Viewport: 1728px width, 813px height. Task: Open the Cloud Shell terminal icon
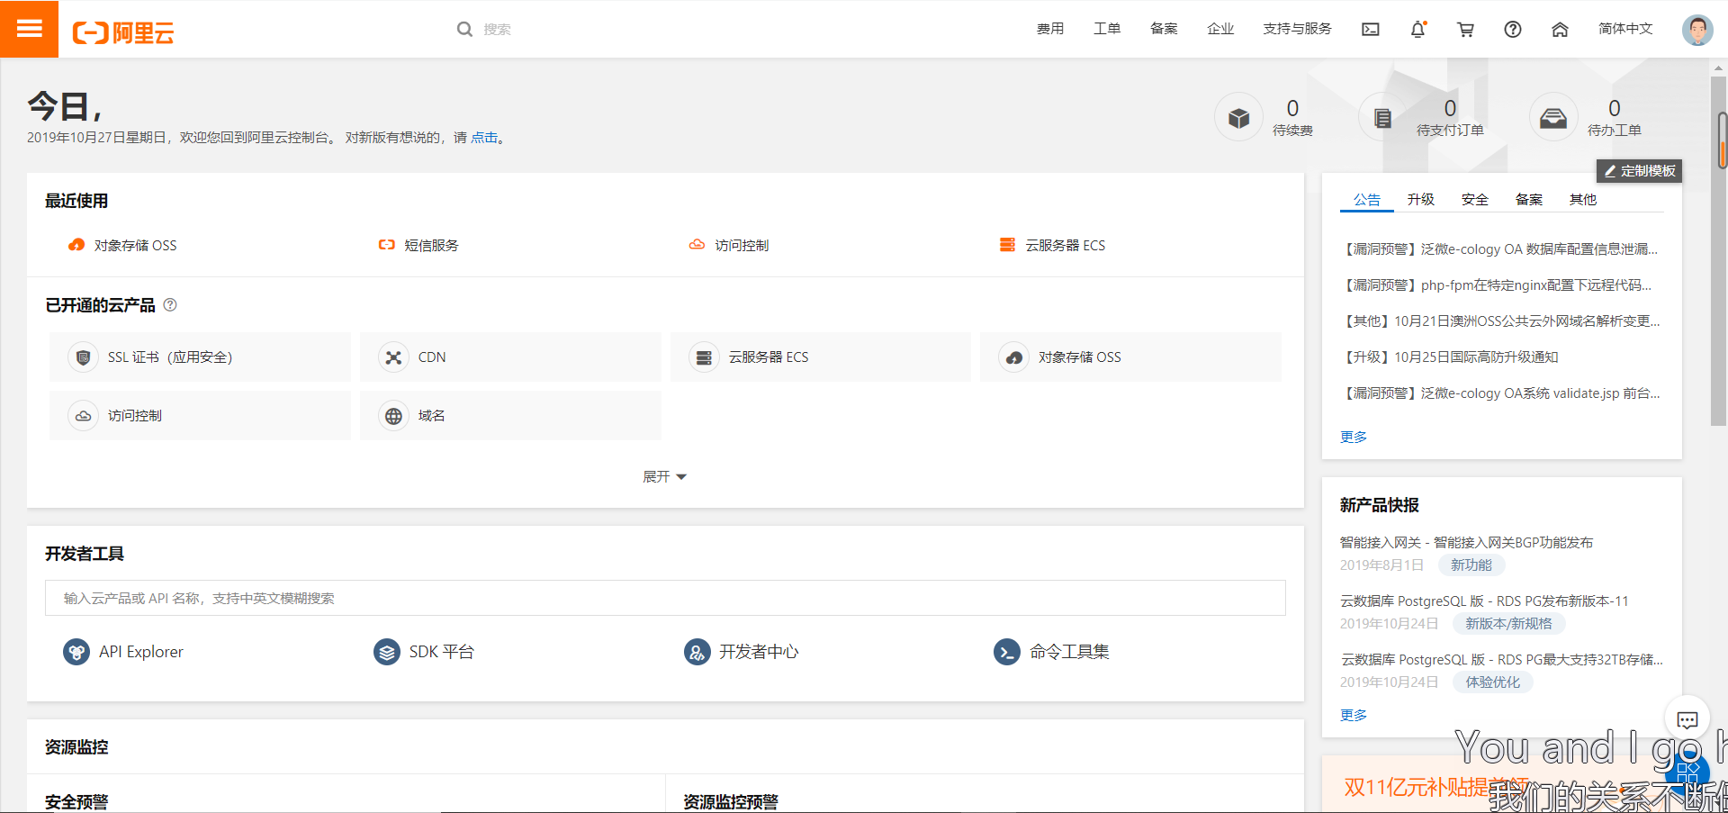click(x=1371, y=29)
